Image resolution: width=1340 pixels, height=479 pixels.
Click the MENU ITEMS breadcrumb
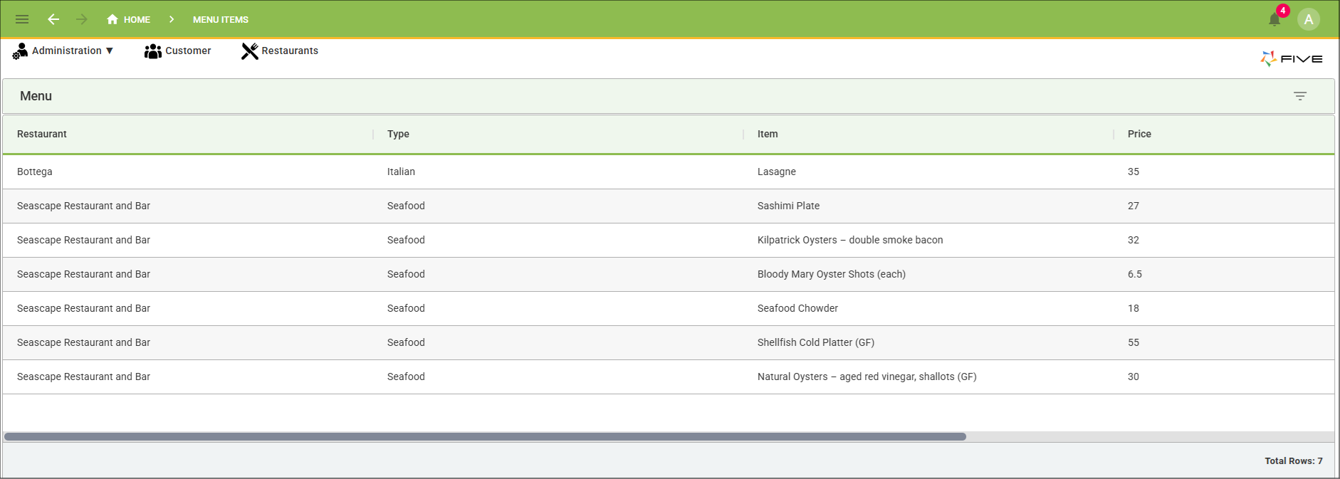[221, 20]
